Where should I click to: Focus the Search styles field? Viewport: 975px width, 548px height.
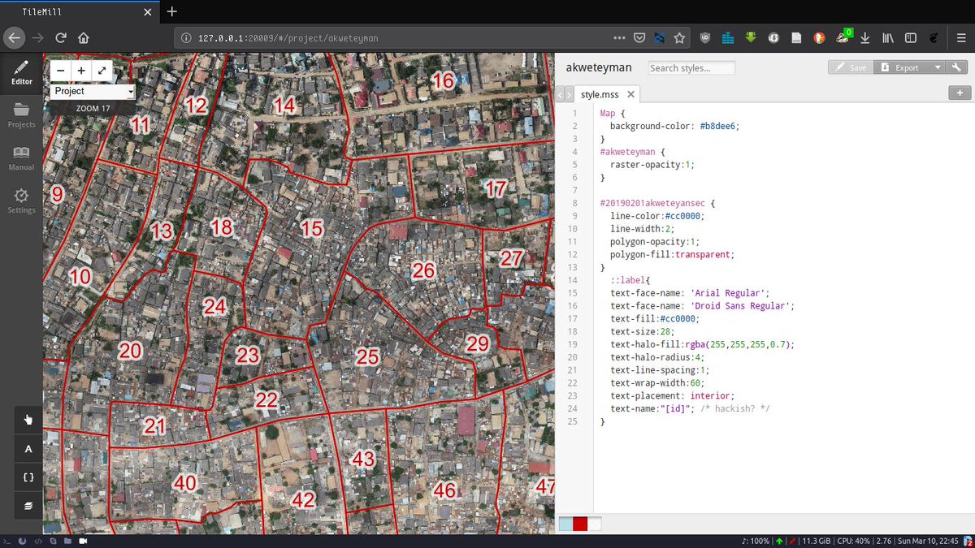coord(691,68)
